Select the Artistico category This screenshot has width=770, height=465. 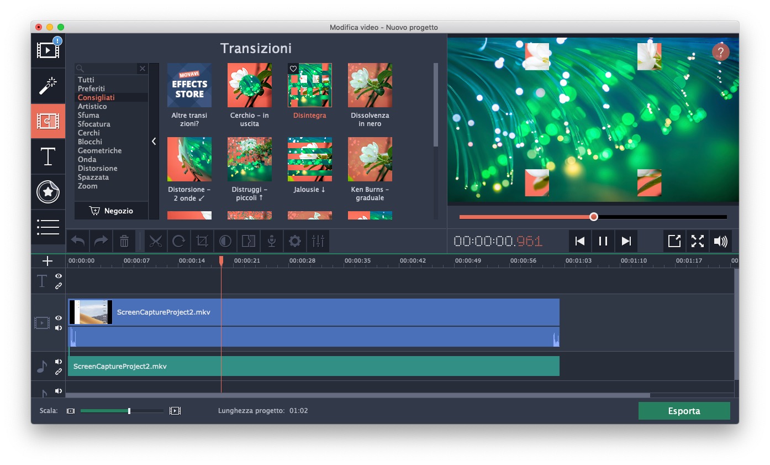coord(92,106)
